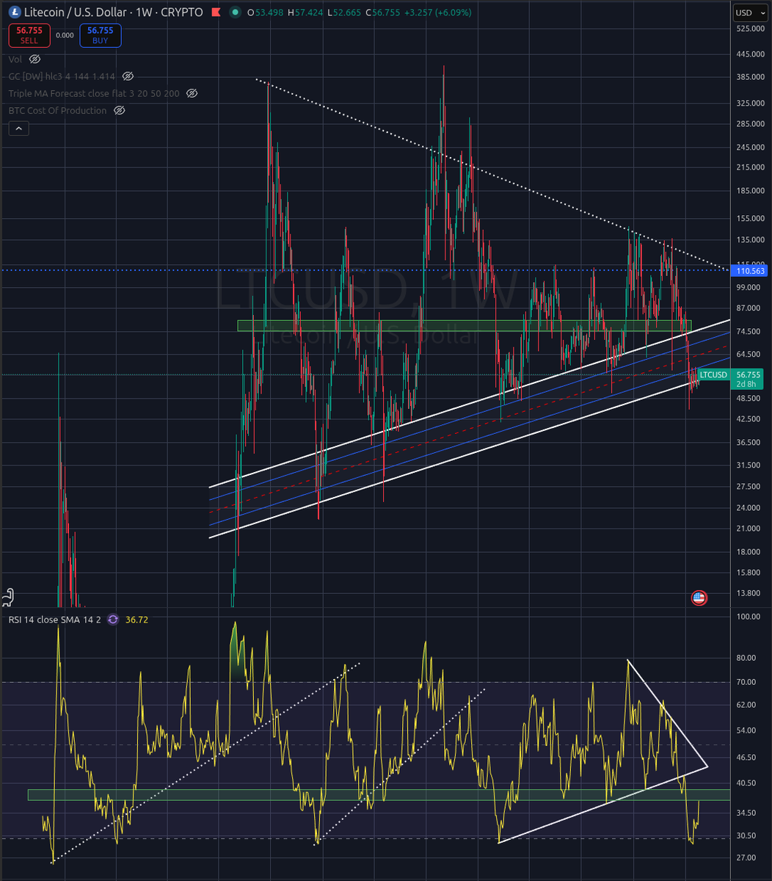Select the blue dotted horizontal line at 110.563
This screenshot has width=772, height=881.
(x=365, y=270)
